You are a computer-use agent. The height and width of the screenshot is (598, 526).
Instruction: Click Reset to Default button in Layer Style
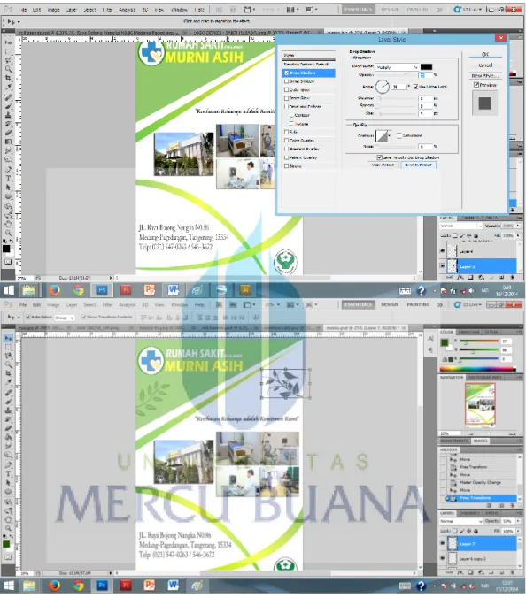(418, 165)
